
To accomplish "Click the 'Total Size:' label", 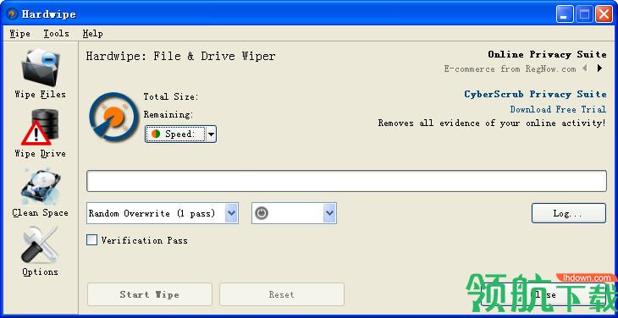I will click(x=171, y=96).
